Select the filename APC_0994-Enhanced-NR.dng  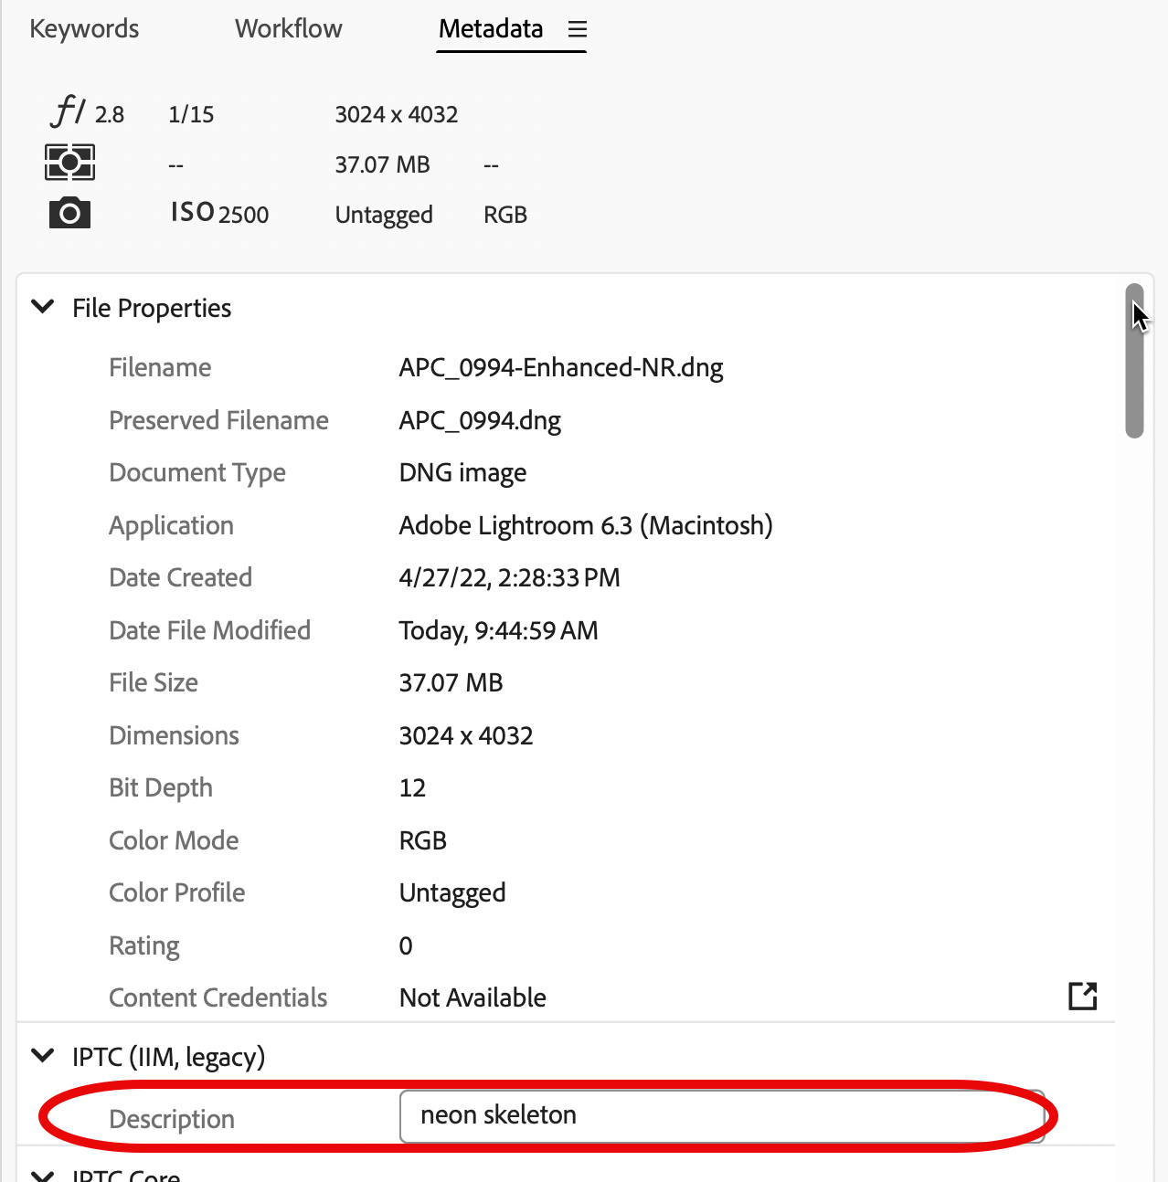pos(560,367)
